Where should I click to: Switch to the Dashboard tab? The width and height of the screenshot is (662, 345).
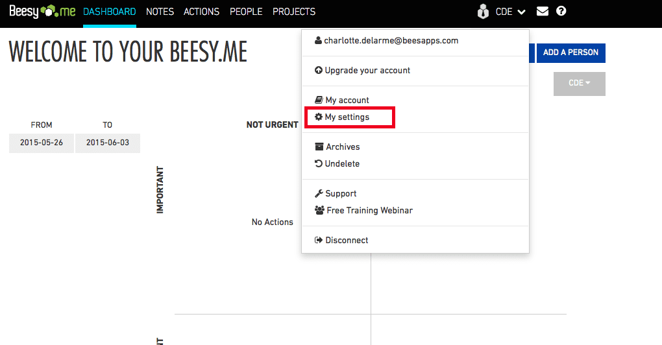pyautogui.click(x=109, y=12)
